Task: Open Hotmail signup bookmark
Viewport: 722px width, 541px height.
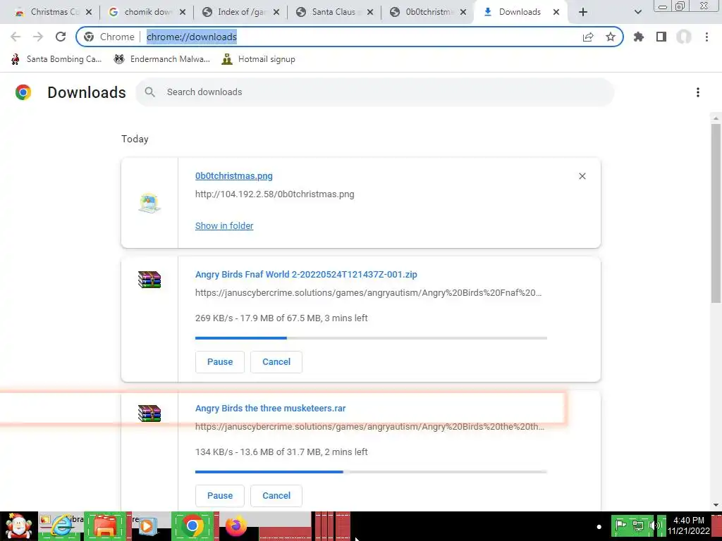Action: [258, 59]
